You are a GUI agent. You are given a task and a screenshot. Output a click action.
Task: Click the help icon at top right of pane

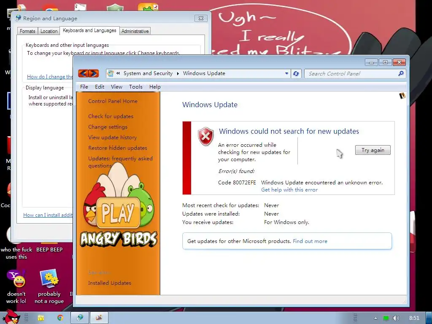coord(402,96)
